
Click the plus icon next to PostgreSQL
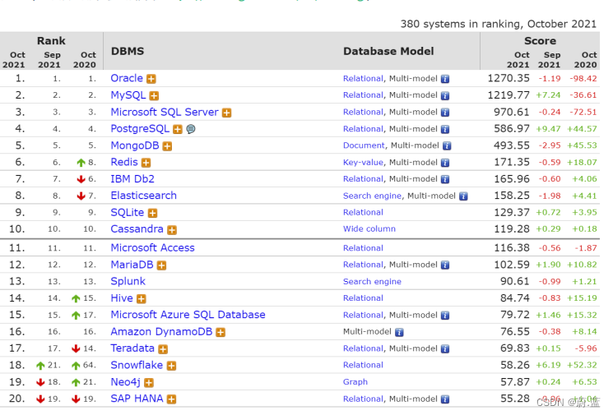coord(178,129)
